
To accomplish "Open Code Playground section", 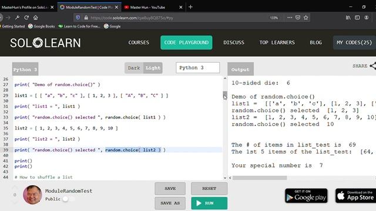I will click(186, 43).
